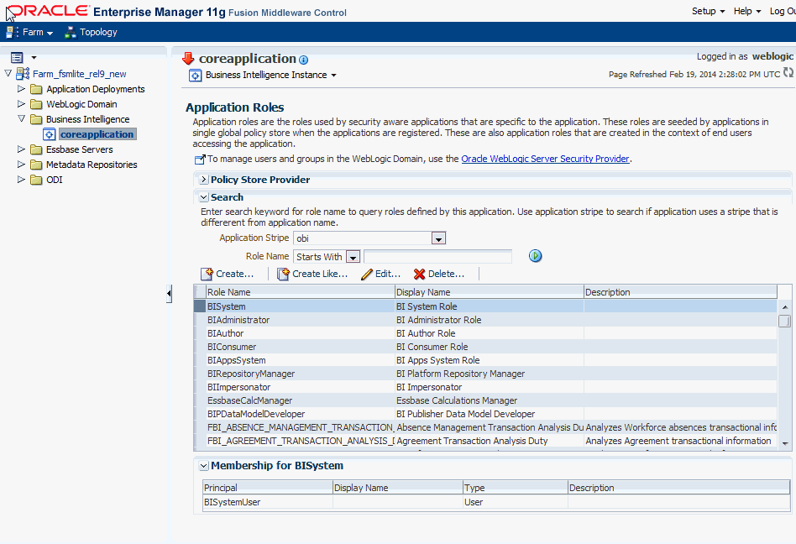
Task: Select the BIPDataModelDeveloper role row
Action: (x=485, y=414)
